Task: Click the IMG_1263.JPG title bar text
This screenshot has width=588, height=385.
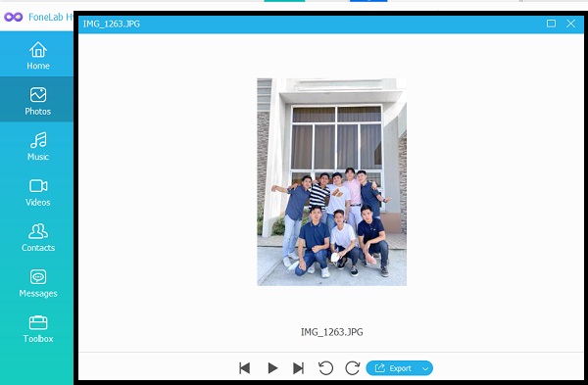Action: 112,24
